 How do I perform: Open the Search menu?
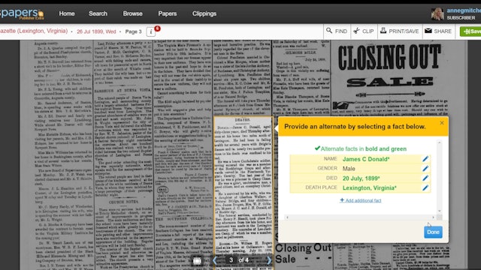pyautogui.click(x=98, y=13)
